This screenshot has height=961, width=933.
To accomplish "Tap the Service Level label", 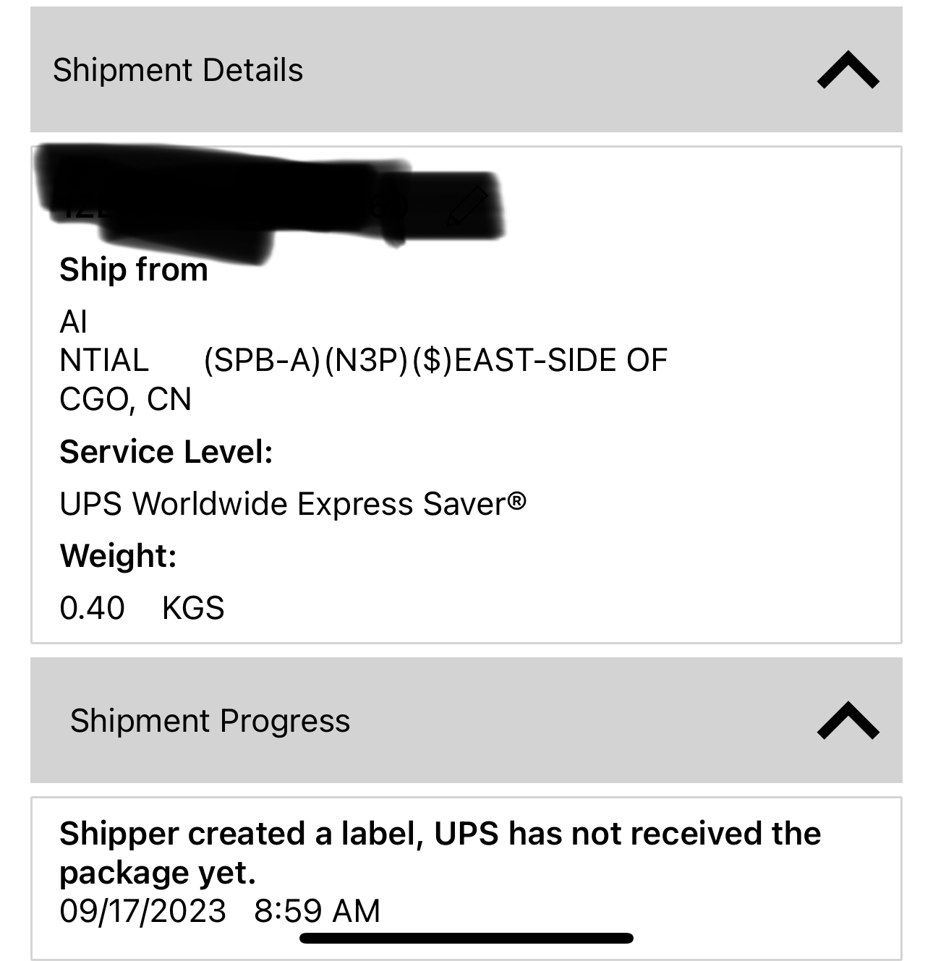I will (166, 452).
